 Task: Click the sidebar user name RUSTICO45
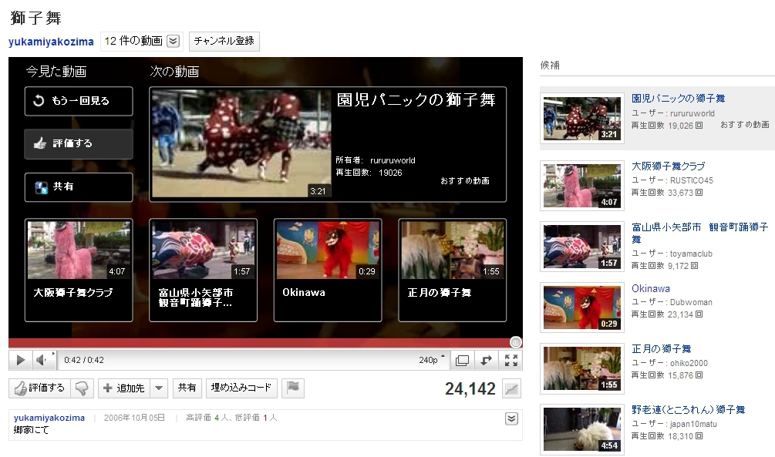coord(692,180)
